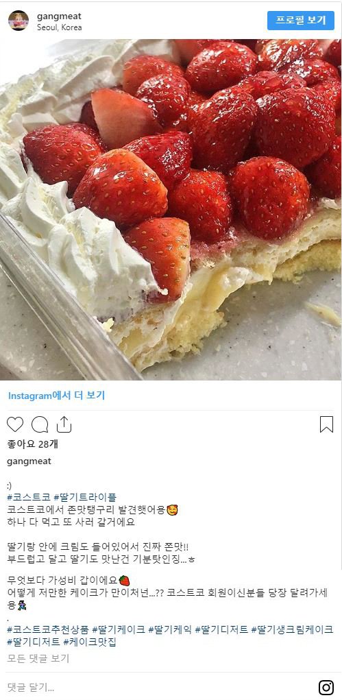Like the post with the heart icon
Screen dimensions: 342x700
tap(15, 424)
